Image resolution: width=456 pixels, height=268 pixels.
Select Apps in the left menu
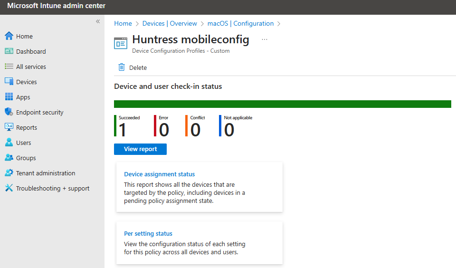coord(23,97)
